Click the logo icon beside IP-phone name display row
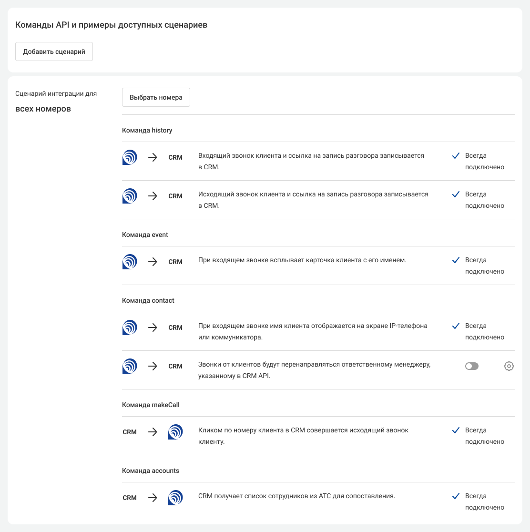 click(130, 327)
